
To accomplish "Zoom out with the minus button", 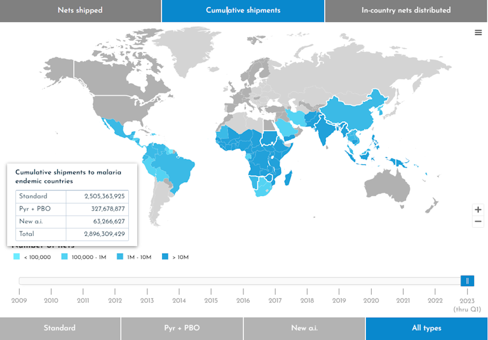I will tap(478, 222).
